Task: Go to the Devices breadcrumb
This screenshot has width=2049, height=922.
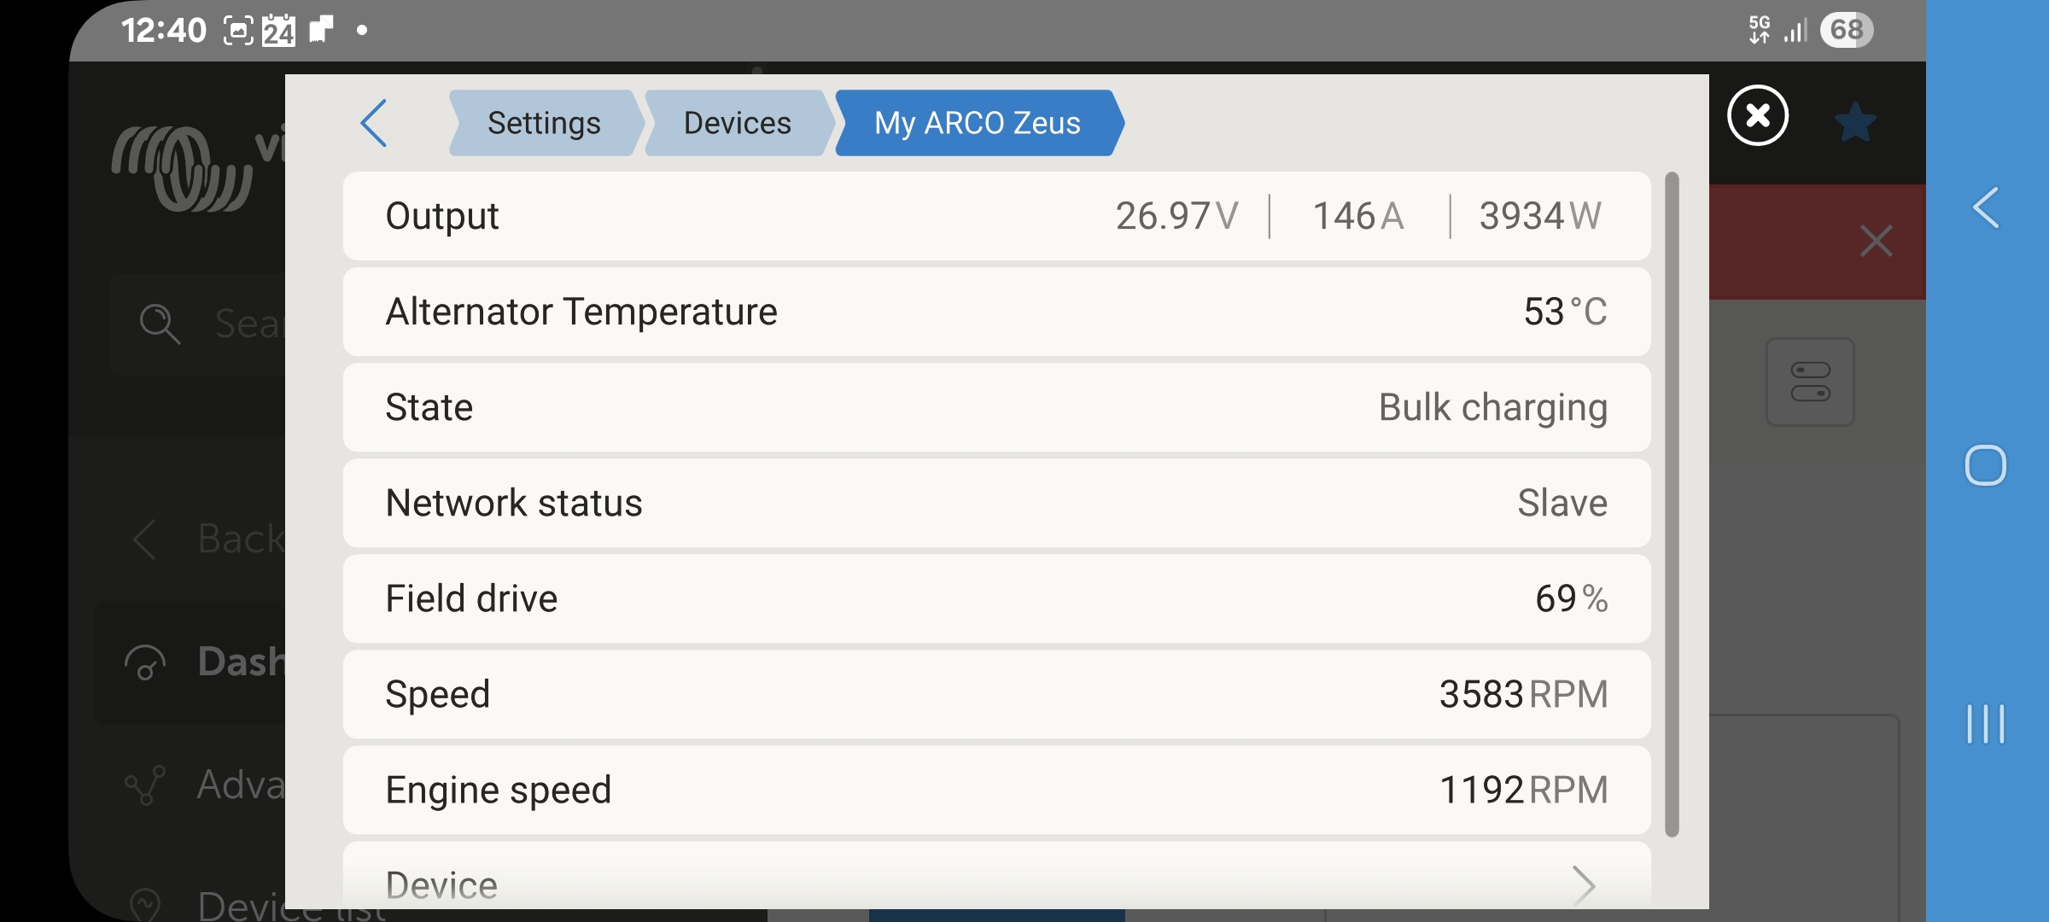Action: (738, 123)
